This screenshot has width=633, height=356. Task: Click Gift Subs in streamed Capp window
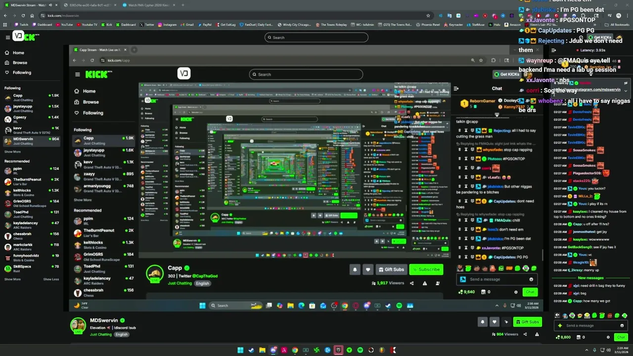[391, 269]
